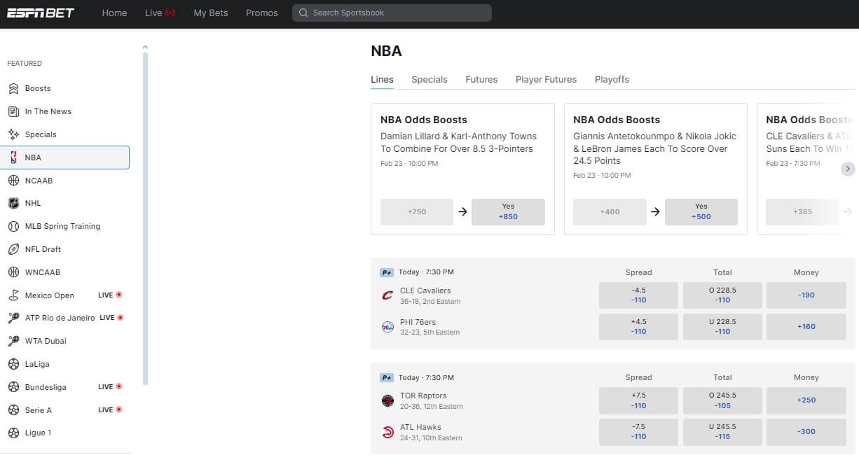Click the Boosts sidebar icon
Viewport: 859px width, 462px height.
(x=13, y=88)
